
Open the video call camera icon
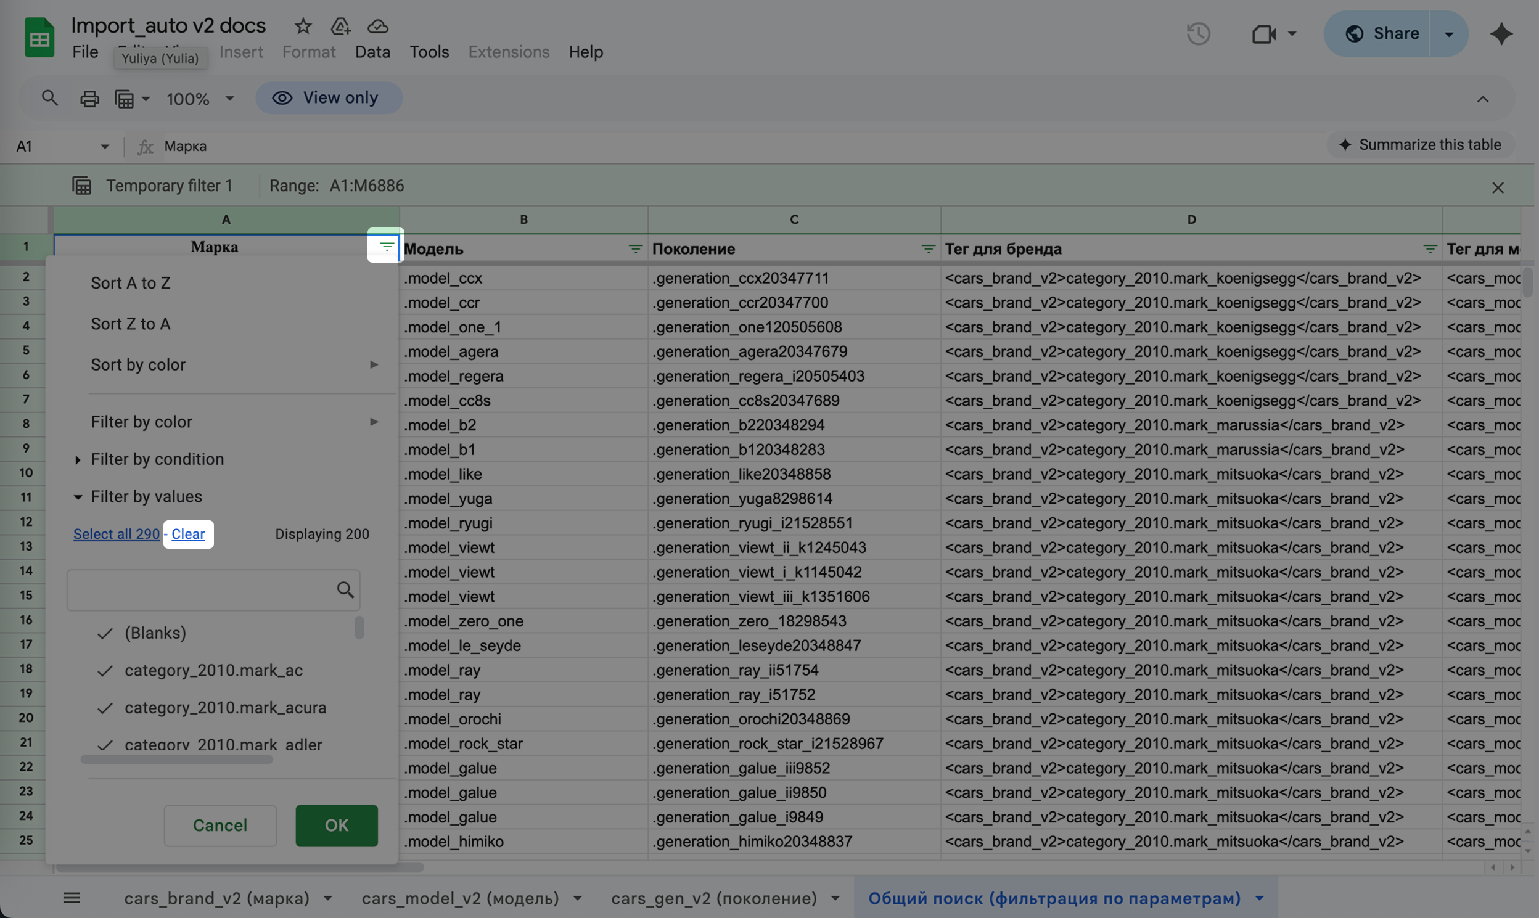[1263, 33]
